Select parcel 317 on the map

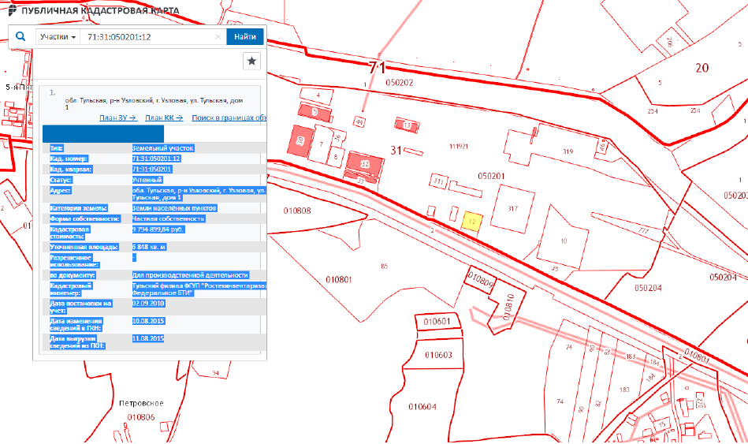[512, 209]
